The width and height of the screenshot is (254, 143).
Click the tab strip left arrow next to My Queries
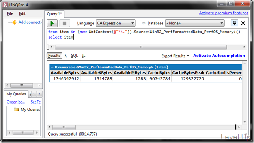(x=34, y=94)
